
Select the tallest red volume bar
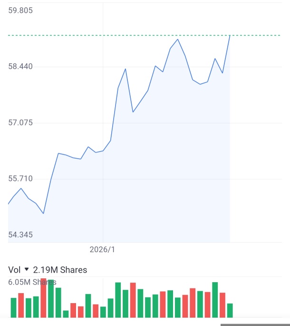[43, 298]
